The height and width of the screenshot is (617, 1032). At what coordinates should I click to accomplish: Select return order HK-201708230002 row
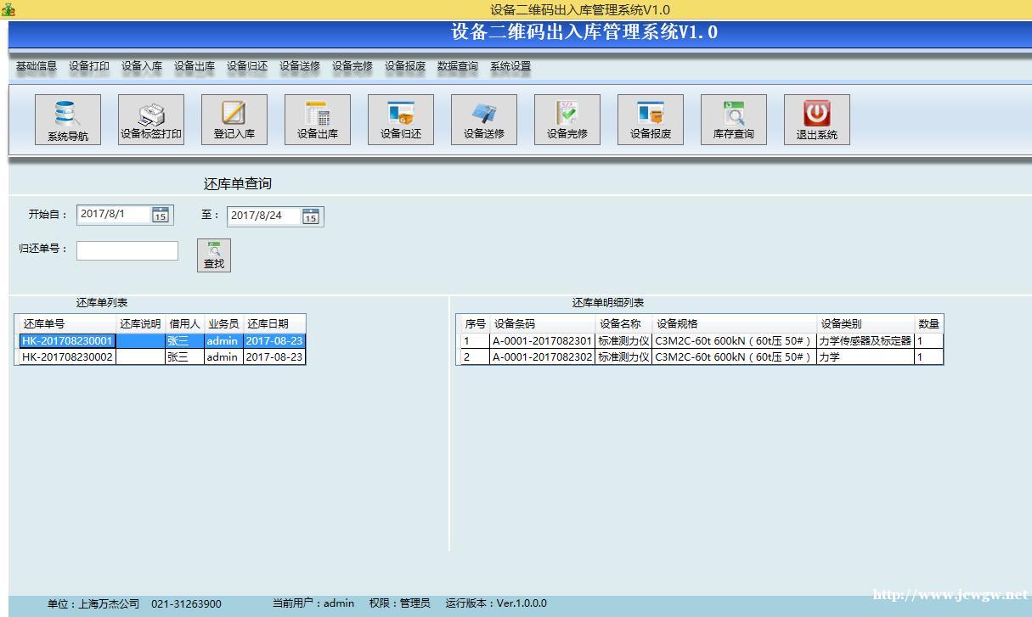pyautogui.click(x=67, y=357)
